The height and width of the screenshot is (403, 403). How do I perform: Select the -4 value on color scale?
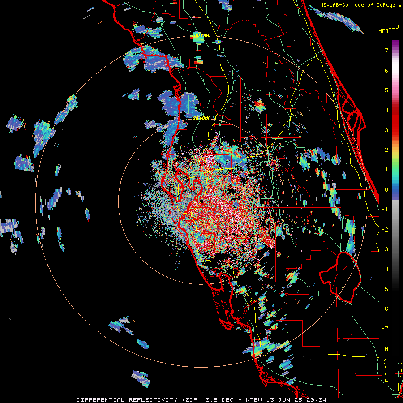click(x=385, y=269)
